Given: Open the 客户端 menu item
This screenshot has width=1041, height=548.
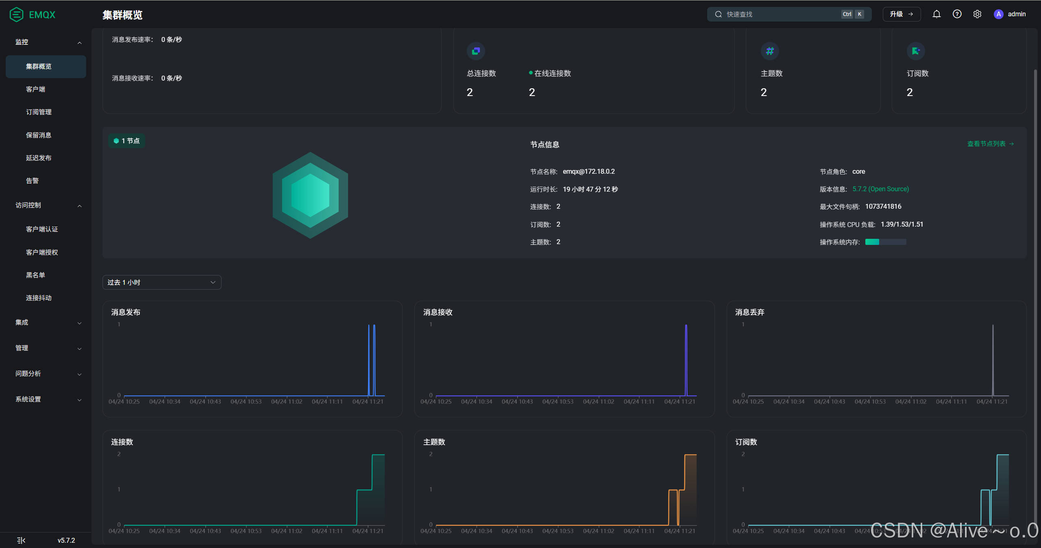Looking at the screenshot, I should [36, 89].
